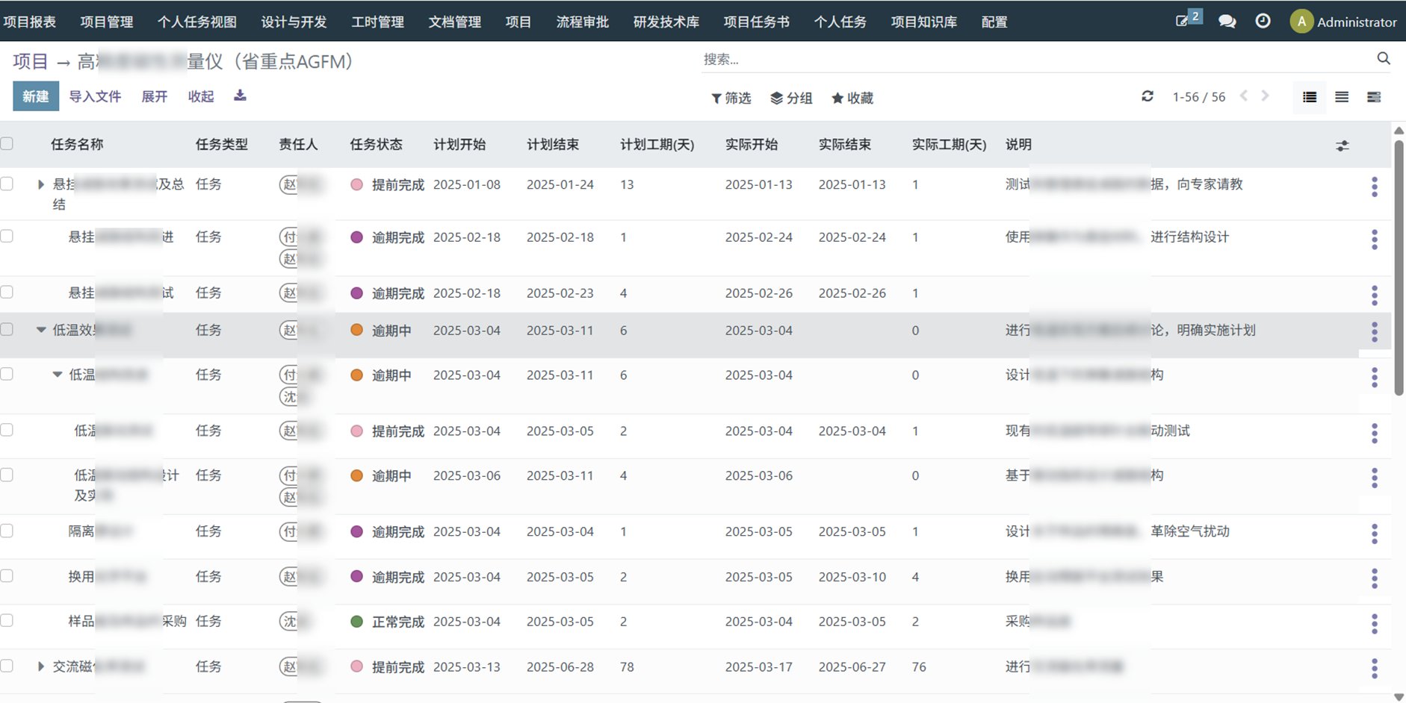Open row menu for 2025-01-08 task
This screenshot has height=703, width=1406.
point(1375,187)
